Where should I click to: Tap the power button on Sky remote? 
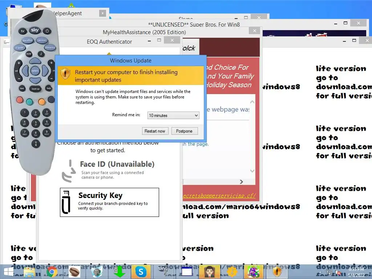(47, 31)
